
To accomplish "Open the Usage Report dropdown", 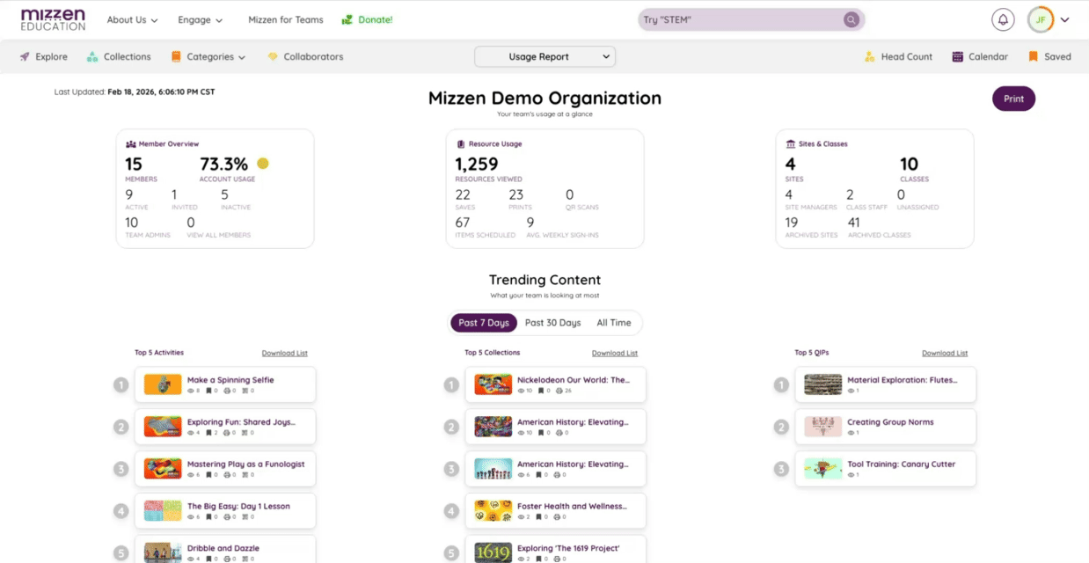I will [x=544, y=57].
